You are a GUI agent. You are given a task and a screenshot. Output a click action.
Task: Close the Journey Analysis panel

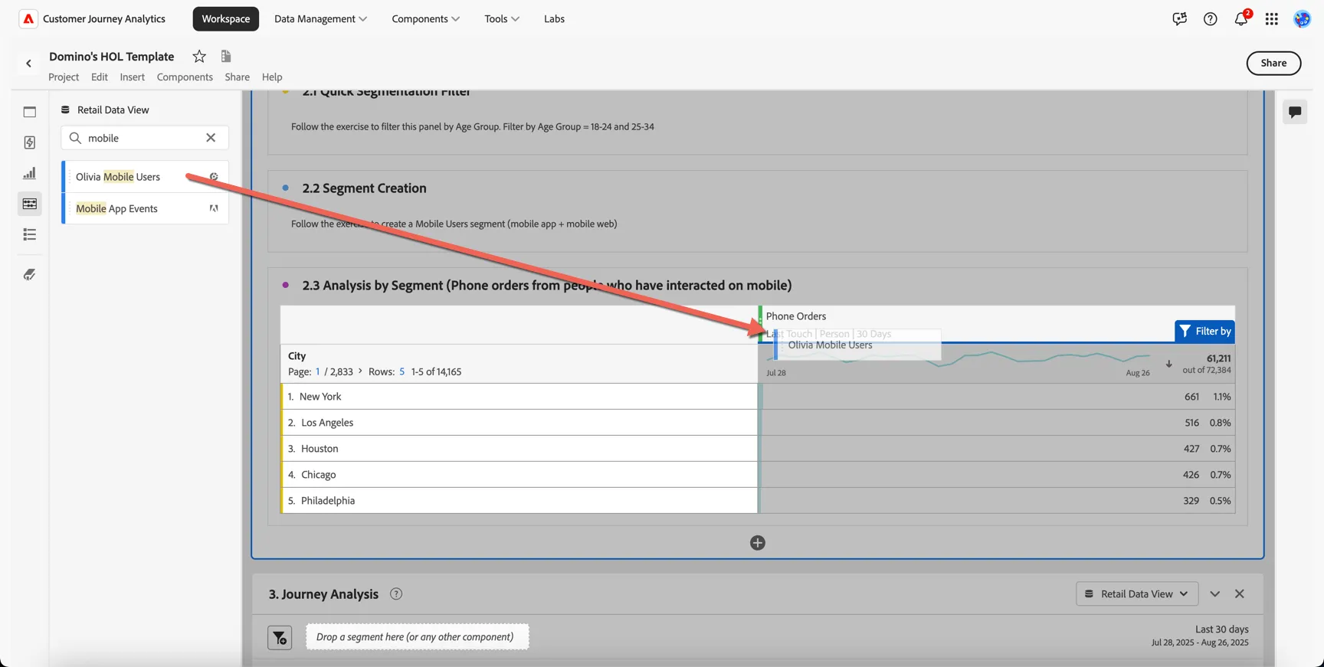point(1240,594)
